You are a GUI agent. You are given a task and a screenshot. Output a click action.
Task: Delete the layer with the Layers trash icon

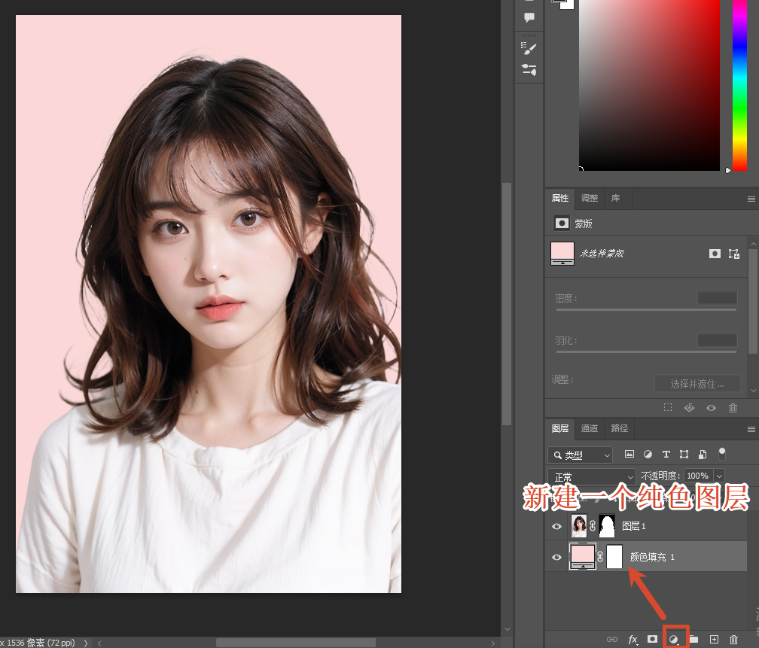click(733, 639)
